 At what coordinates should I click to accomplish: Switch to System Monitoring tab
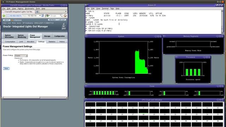[22, 36]
